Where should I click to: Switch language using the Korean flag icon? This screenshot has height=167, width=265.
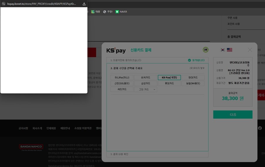pos(223,50)
